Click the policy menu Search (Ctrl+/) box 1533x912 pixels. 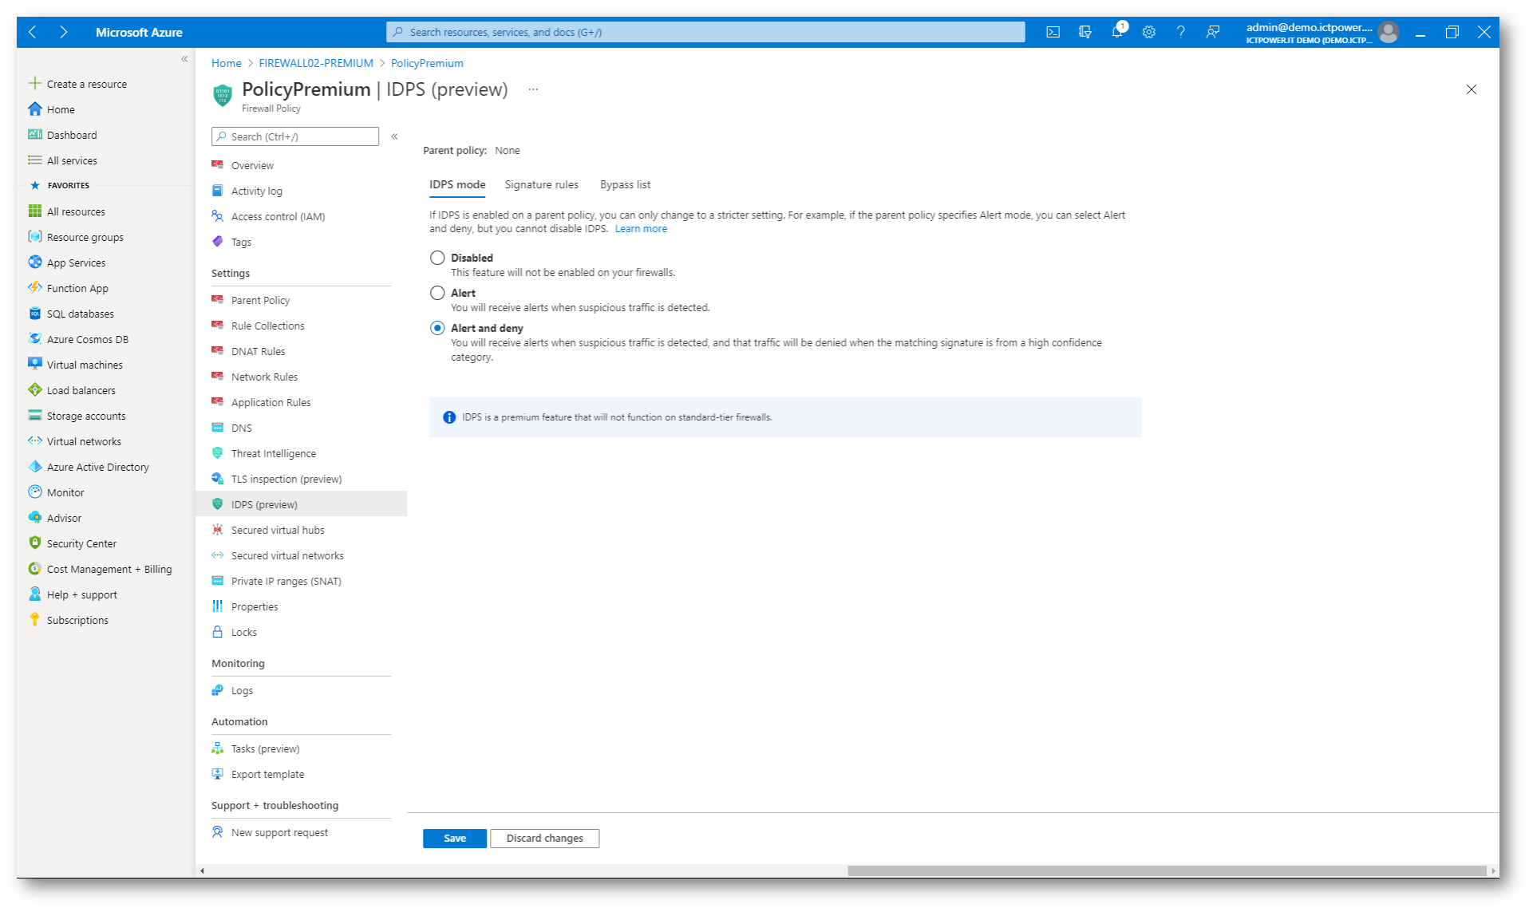coord(295,136)
